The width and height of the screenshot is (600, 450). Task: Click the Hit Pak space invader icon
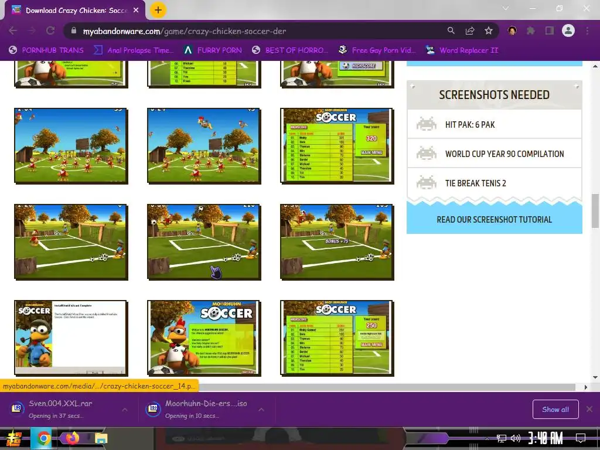(427, 124)
